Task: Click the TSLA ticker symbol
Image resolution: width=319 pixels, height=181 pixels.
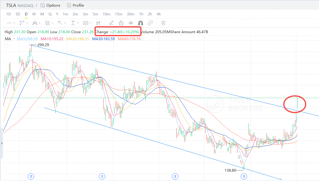Action: [11, 5]
